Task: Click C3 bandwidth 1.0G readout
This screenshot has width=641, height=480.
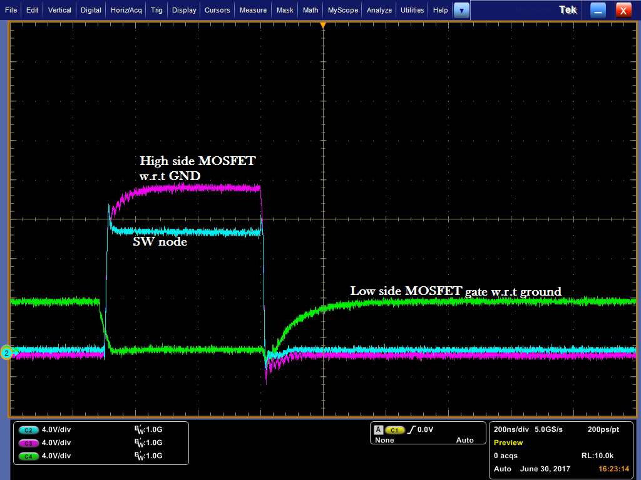Action: coord(148,443)
